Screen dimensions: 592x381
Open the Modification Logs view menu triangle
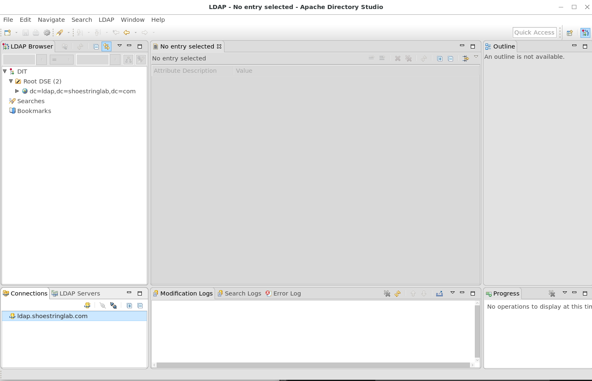pos(453,293)
